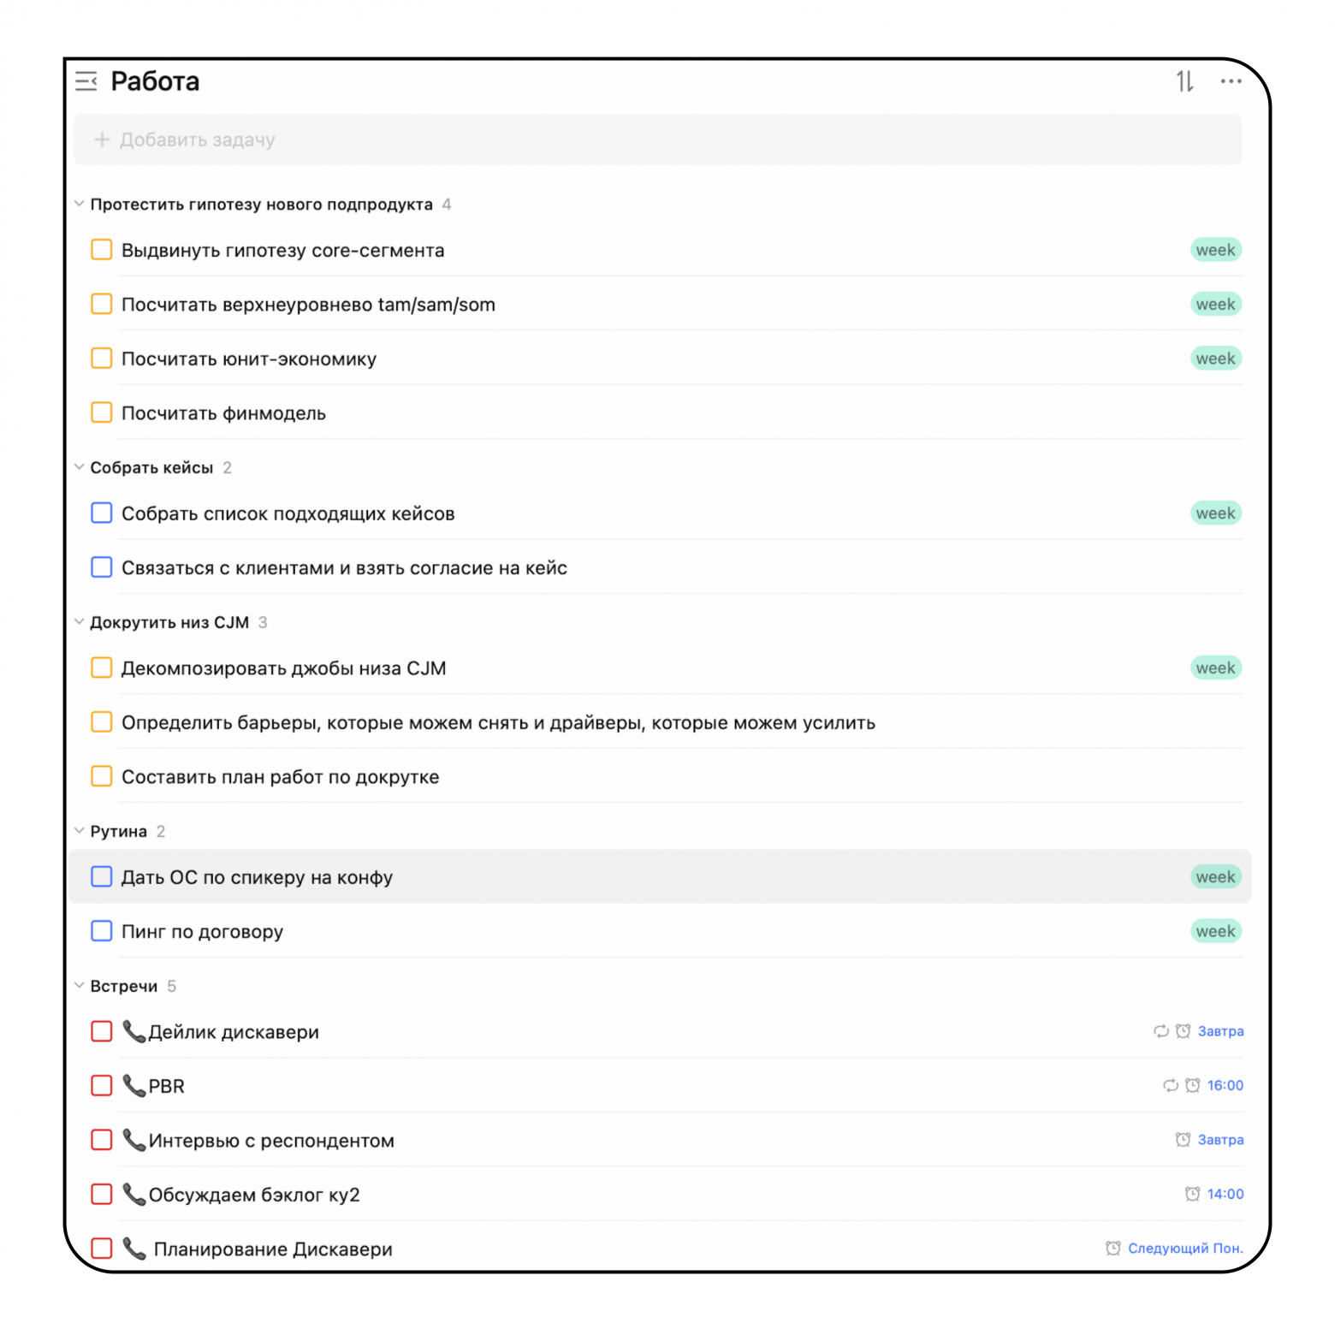The width and height of the screenshot is (1335, 1335).
Task: Click the alarm icon on Интервью с респондентом
Action: tap(1183, 1140)
